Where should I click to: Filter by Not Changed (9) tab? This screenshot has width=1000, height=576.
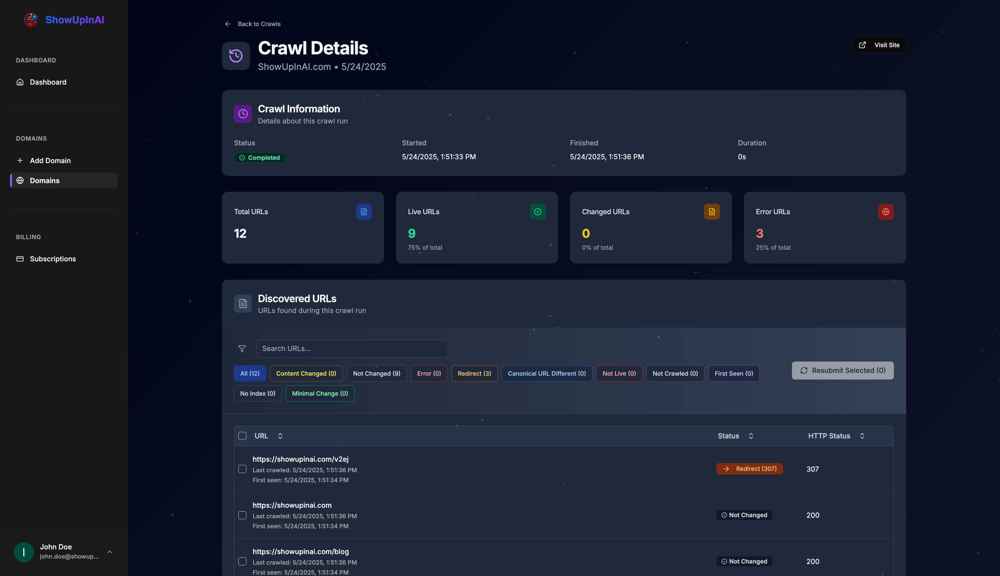376,373
